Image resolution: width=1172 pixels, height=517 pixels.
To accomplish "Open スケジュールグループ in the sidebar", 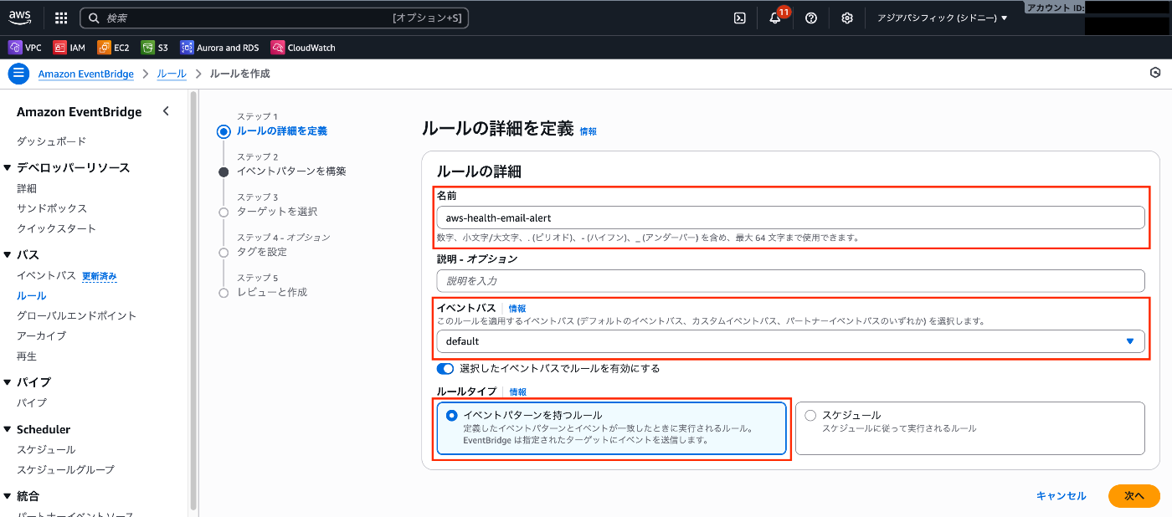I will [65, 469].
